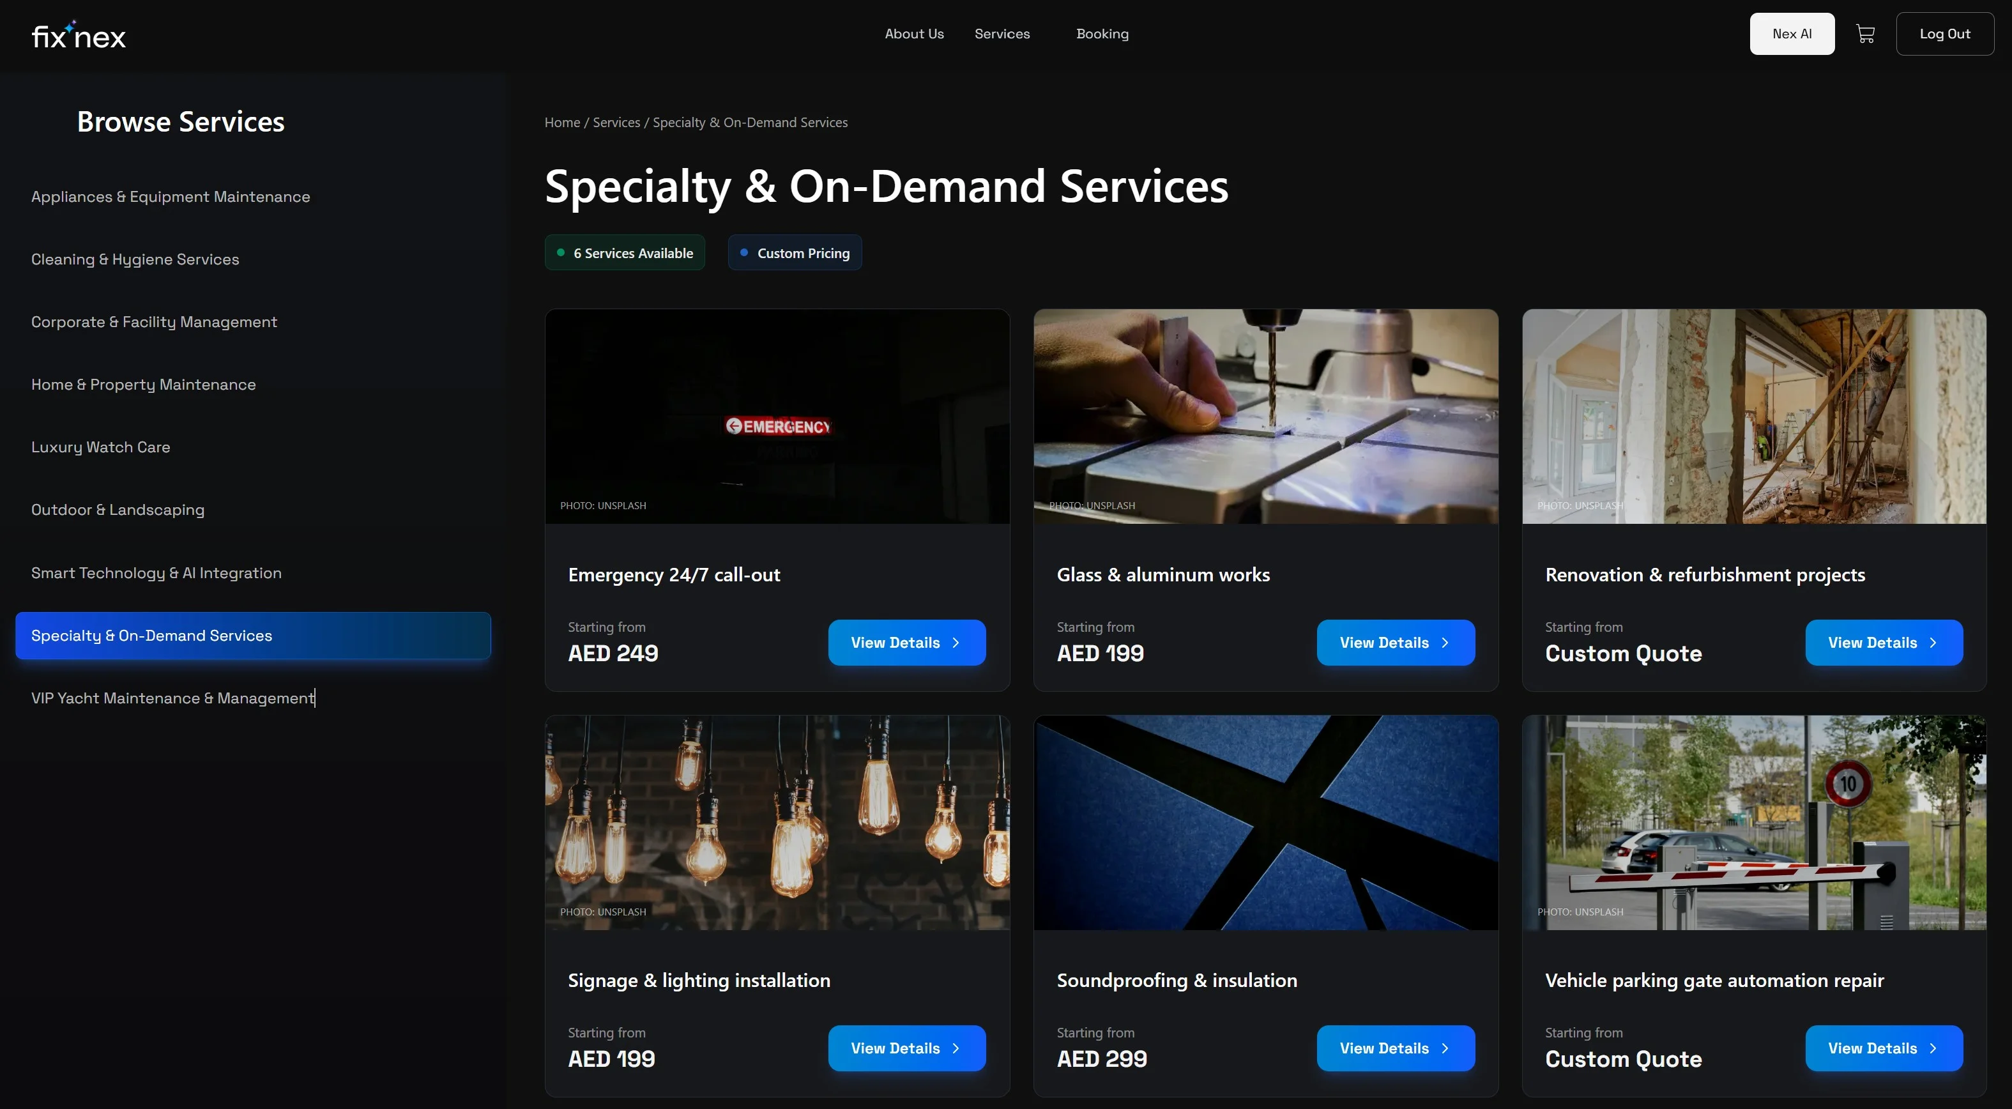Click arrow icon on Emergency 24/7 View Details
Viewport: 2012px width, 1109px height.
[956, 643]
